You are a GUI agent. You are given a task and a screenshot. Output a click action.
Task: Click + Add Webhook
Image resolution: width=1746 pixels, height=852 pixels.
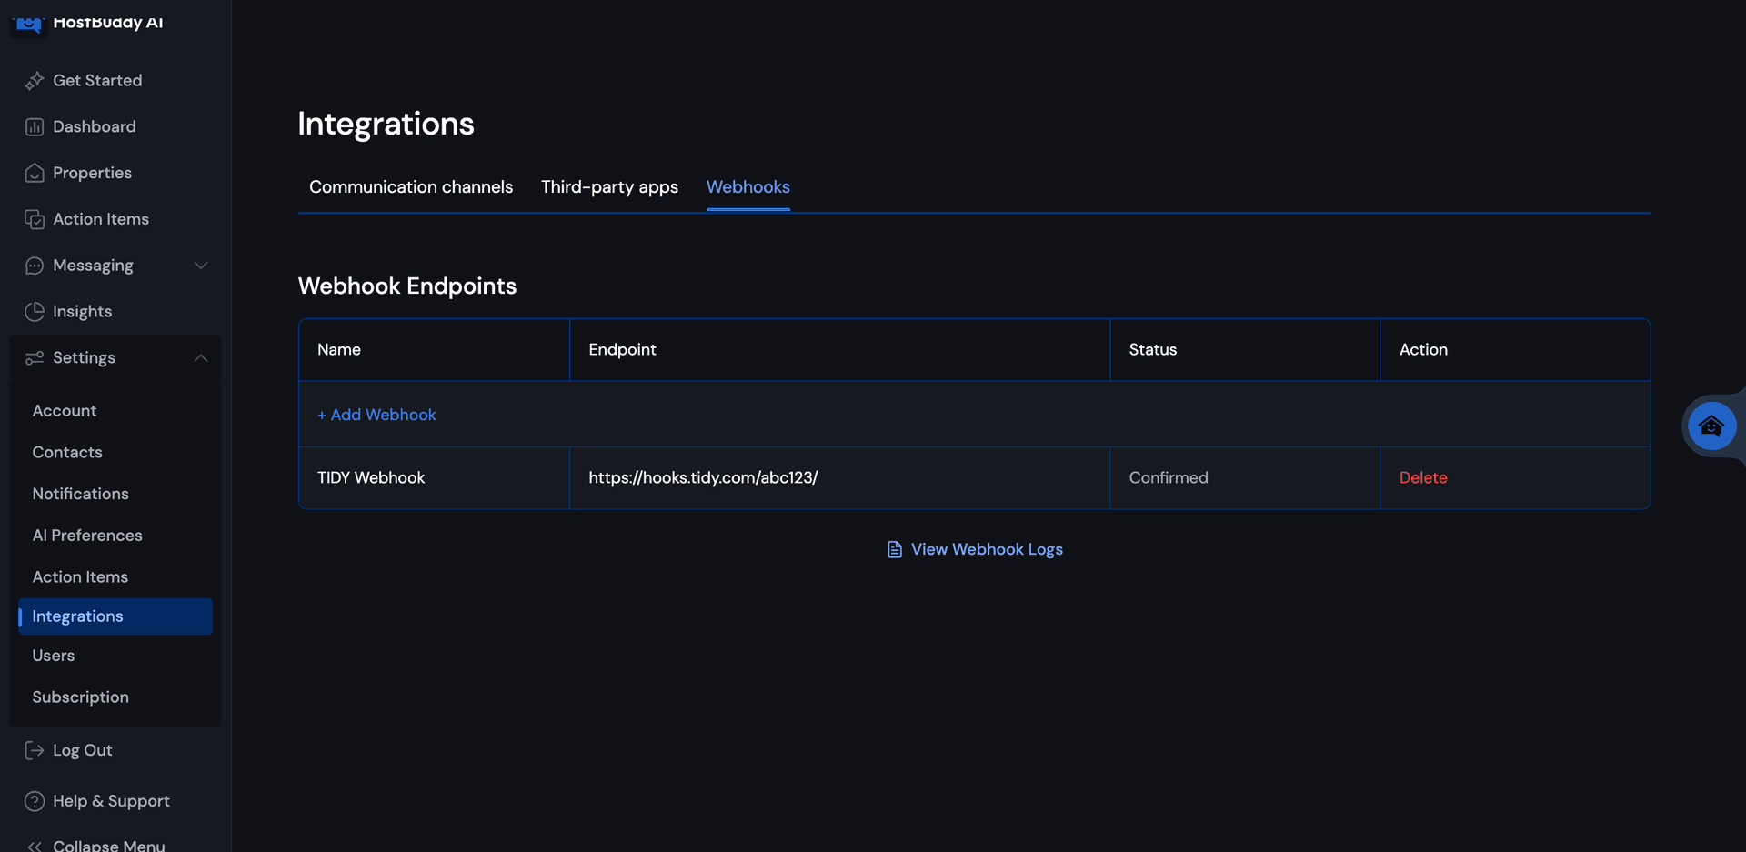click(x=376, y=415)
